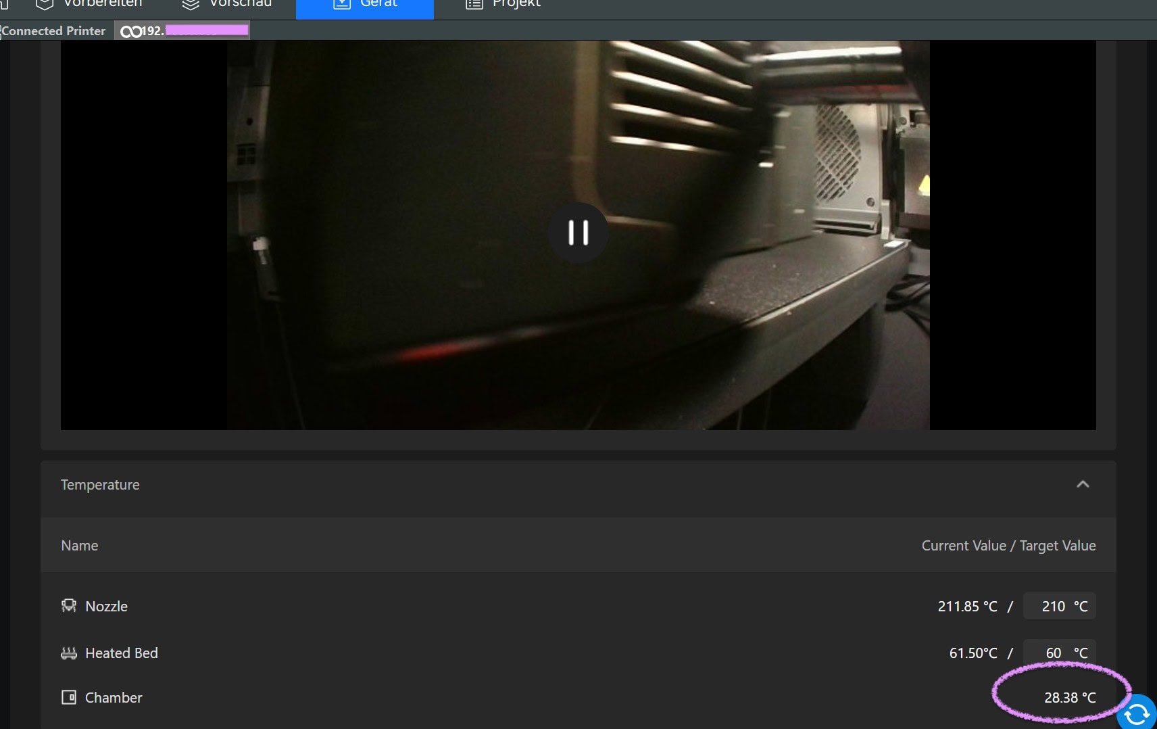Image resolution: width=1157 pixels, height=729 pixels.
Task: Click the Nozzle current value 211.85 °C
Action: [967, 607]
